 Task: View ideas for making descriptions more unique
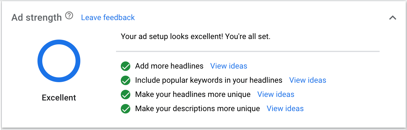tap(285, 108)
